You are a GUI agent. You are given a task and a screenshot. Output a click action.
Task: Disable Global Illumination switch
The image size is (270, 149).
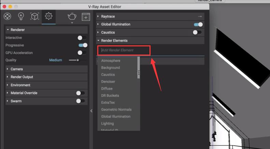[x=198, y=25]
